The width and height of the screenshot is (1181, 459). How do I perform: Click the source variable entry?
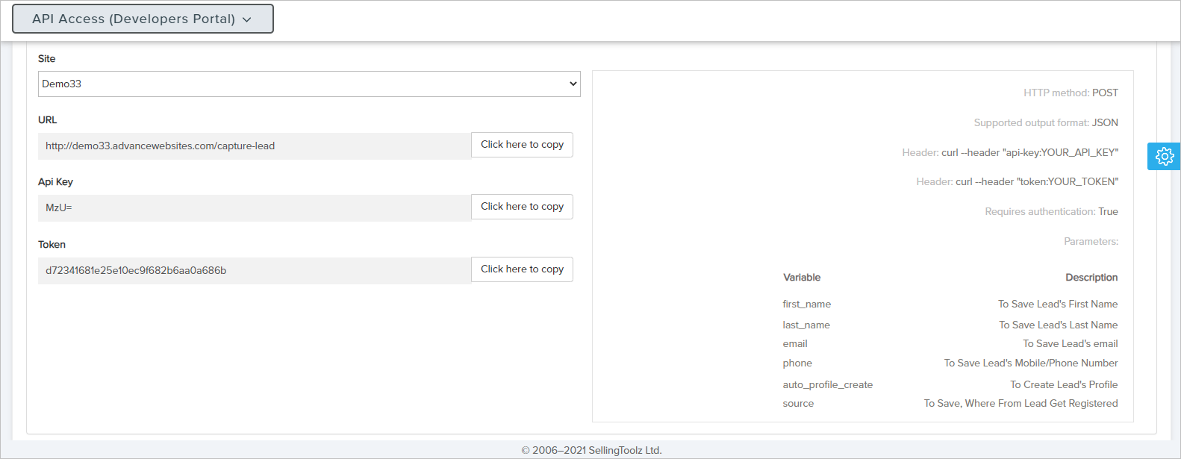[798, 404]
